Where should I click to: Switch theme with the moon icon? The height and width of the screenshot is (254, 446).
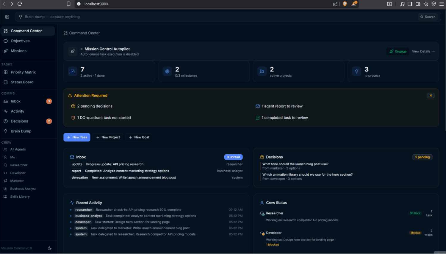[50, 248]
